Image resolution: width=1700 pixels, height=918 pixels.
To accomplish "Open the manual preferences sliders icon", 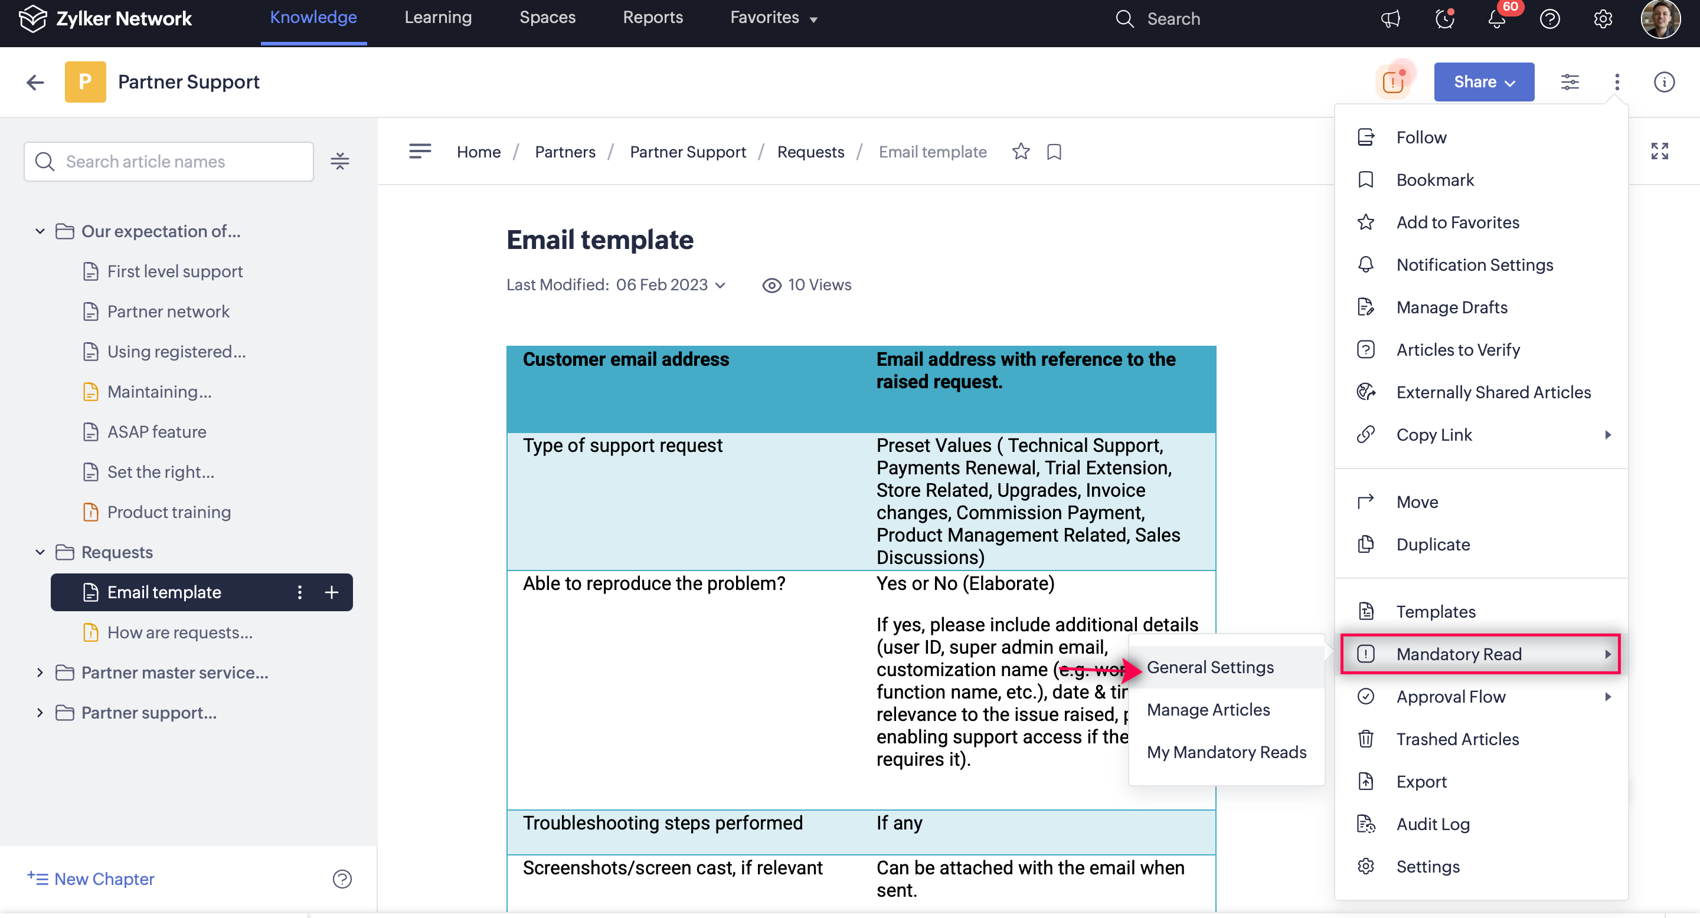I will 1570,82.
